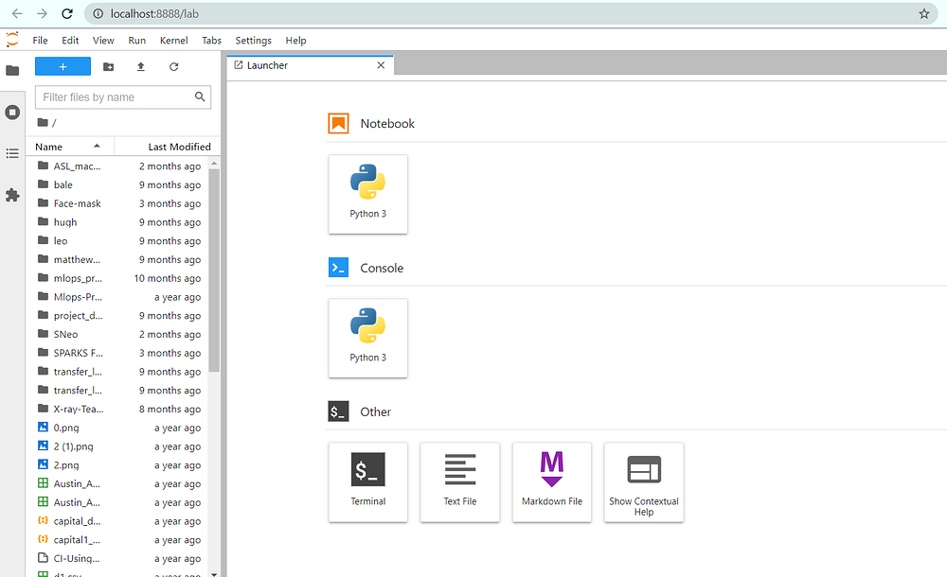Image resolution: width=947 pixels, height=577 pixels.
Task: Open the File Browser sidebar folder icon
Action: (12, 71)
